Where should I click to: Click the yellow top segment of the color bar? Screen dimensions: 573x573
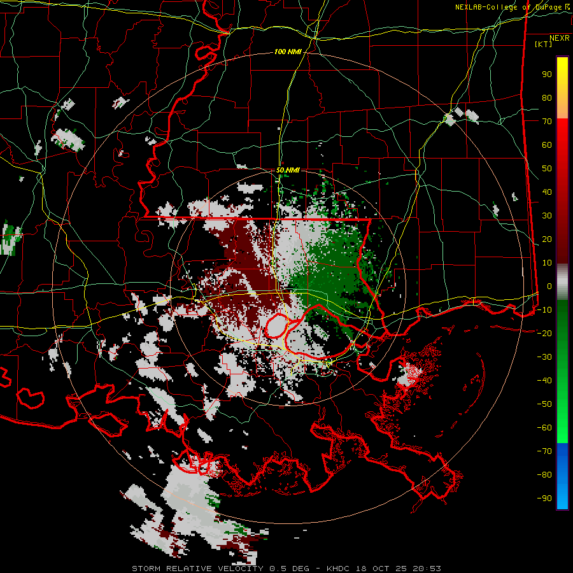pos(562,88)
